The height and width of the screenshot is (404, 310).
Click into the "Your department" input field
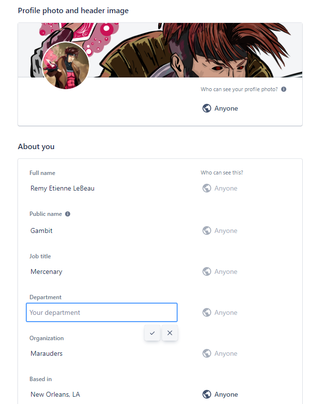[101, 312]
